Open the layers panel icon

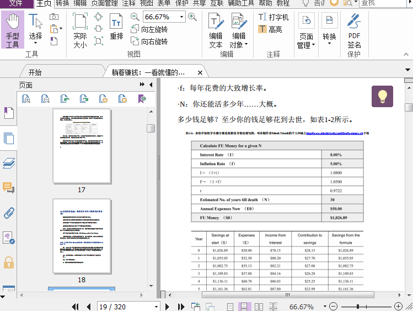click(x=9, y=163)
